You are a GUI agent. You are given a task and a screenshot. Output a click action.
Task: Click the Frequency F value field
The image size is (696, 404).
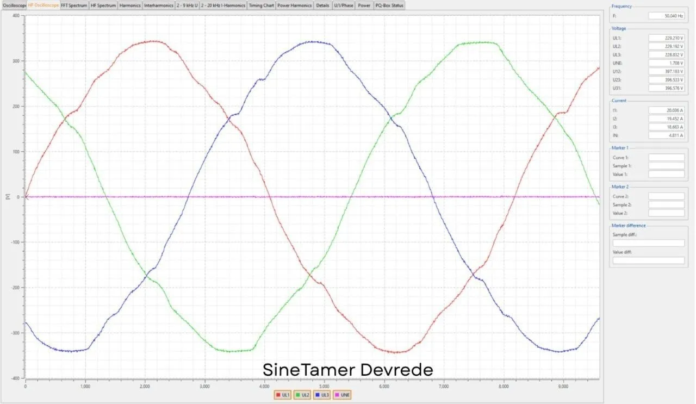668,16
